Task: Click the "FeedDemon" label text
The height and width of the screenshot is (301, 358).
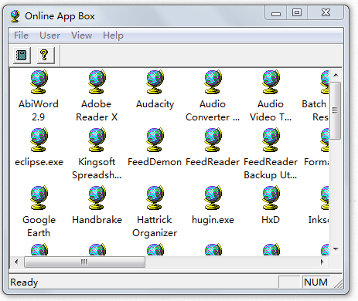Action: tap(155, 162)
